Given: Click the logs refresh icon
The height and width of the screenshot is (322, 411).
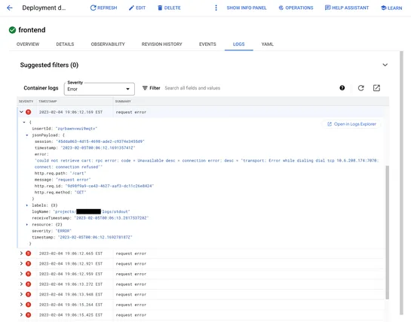Looking at the screenshot, I should [361, 88].
